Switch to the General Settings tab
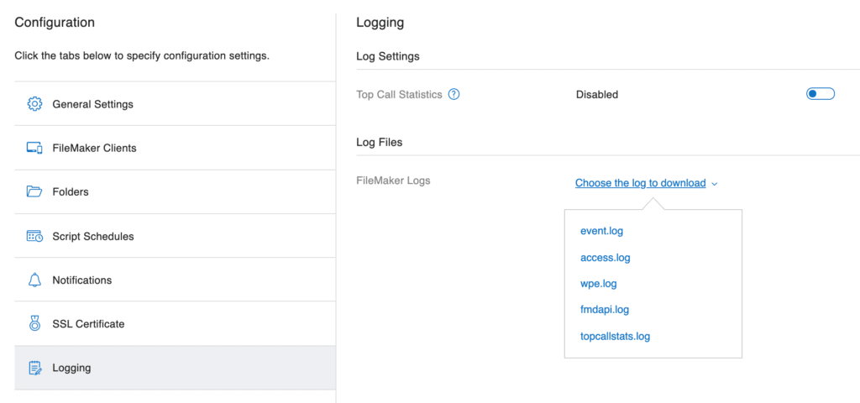860x403 pixels. tap(175, 103)
